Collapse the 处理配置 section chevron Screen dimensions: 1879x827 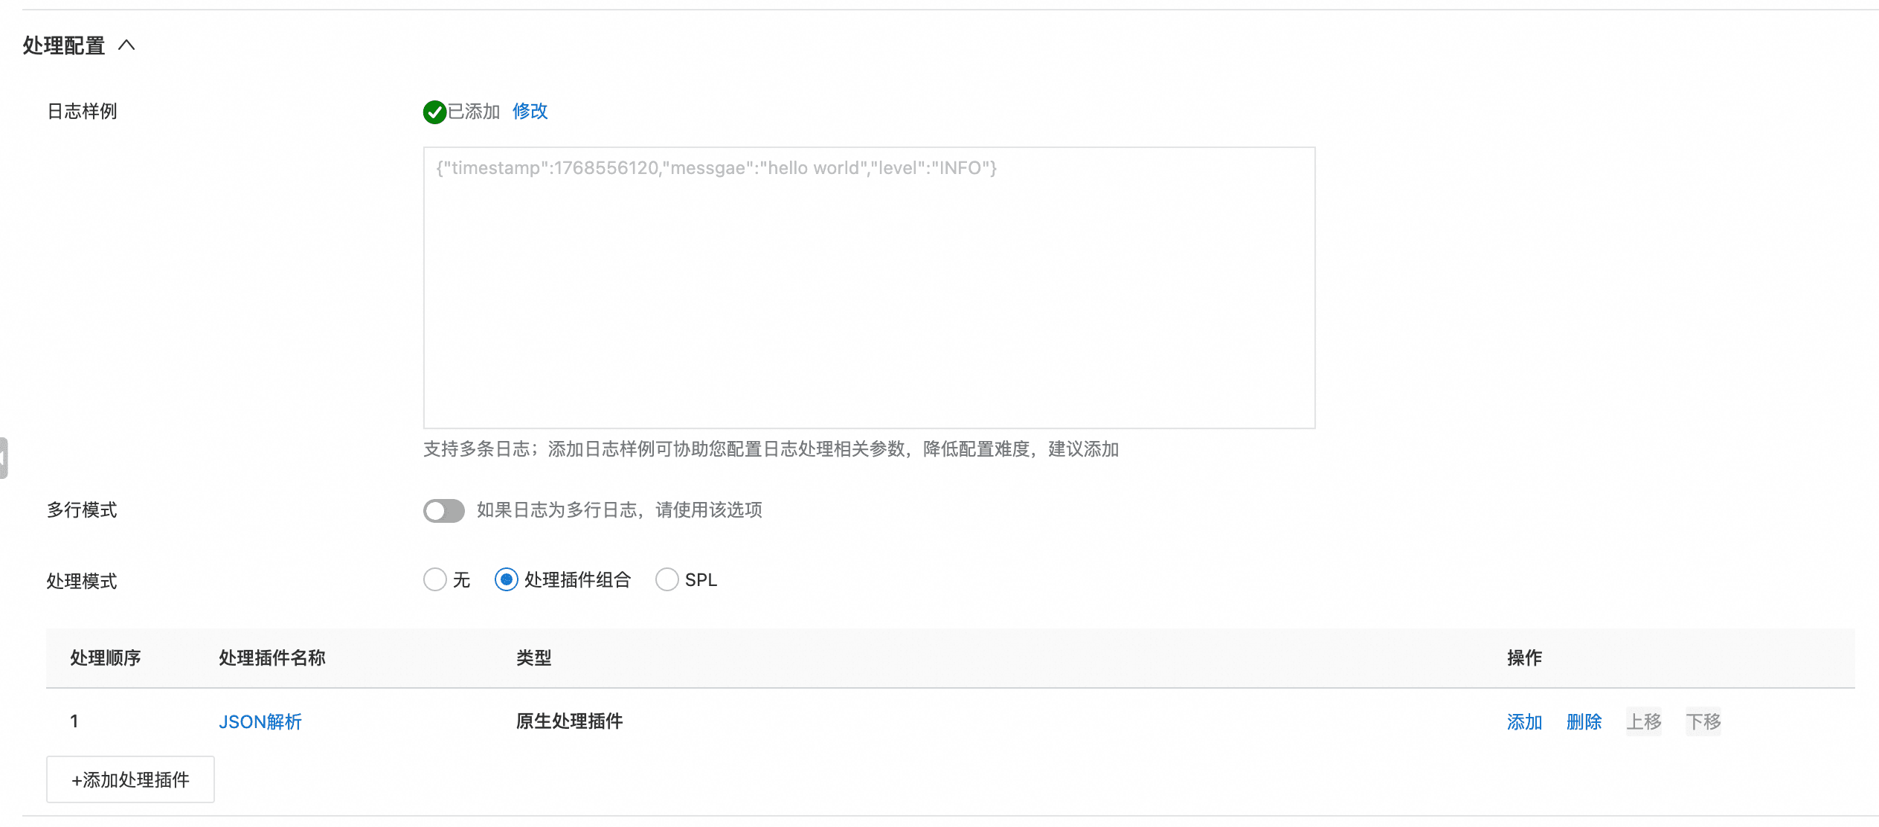pyautogui.click(x=126, y=45)
